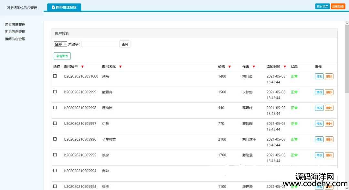Check the row b202020210505998 checkbox

(x=55, y=108)
